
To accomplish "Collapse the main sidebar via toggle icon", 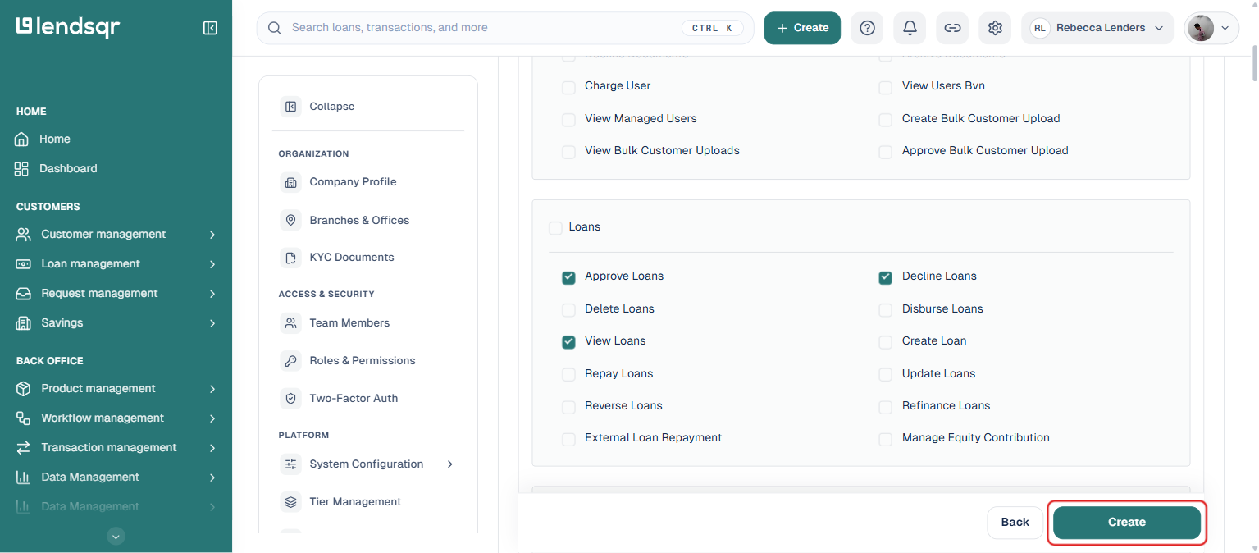I will (210, 28).
